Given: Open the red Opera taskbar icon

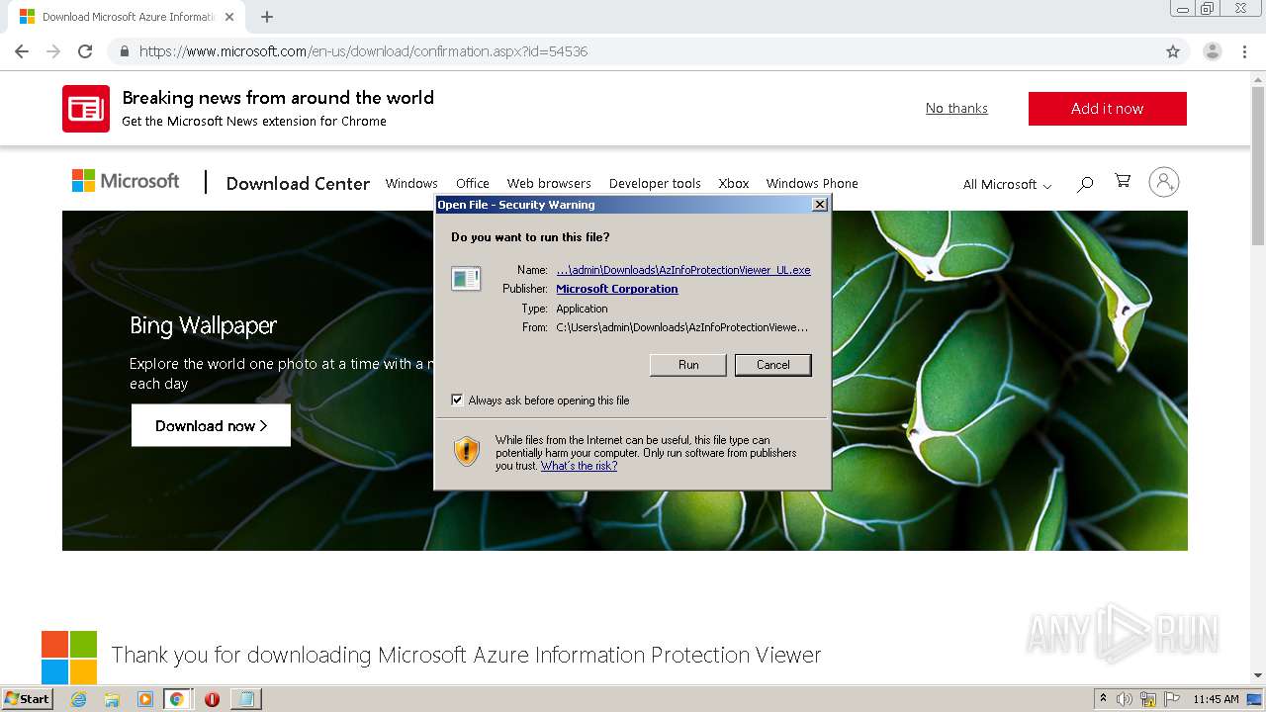Looking at the screenshot, I should (212, 699).
